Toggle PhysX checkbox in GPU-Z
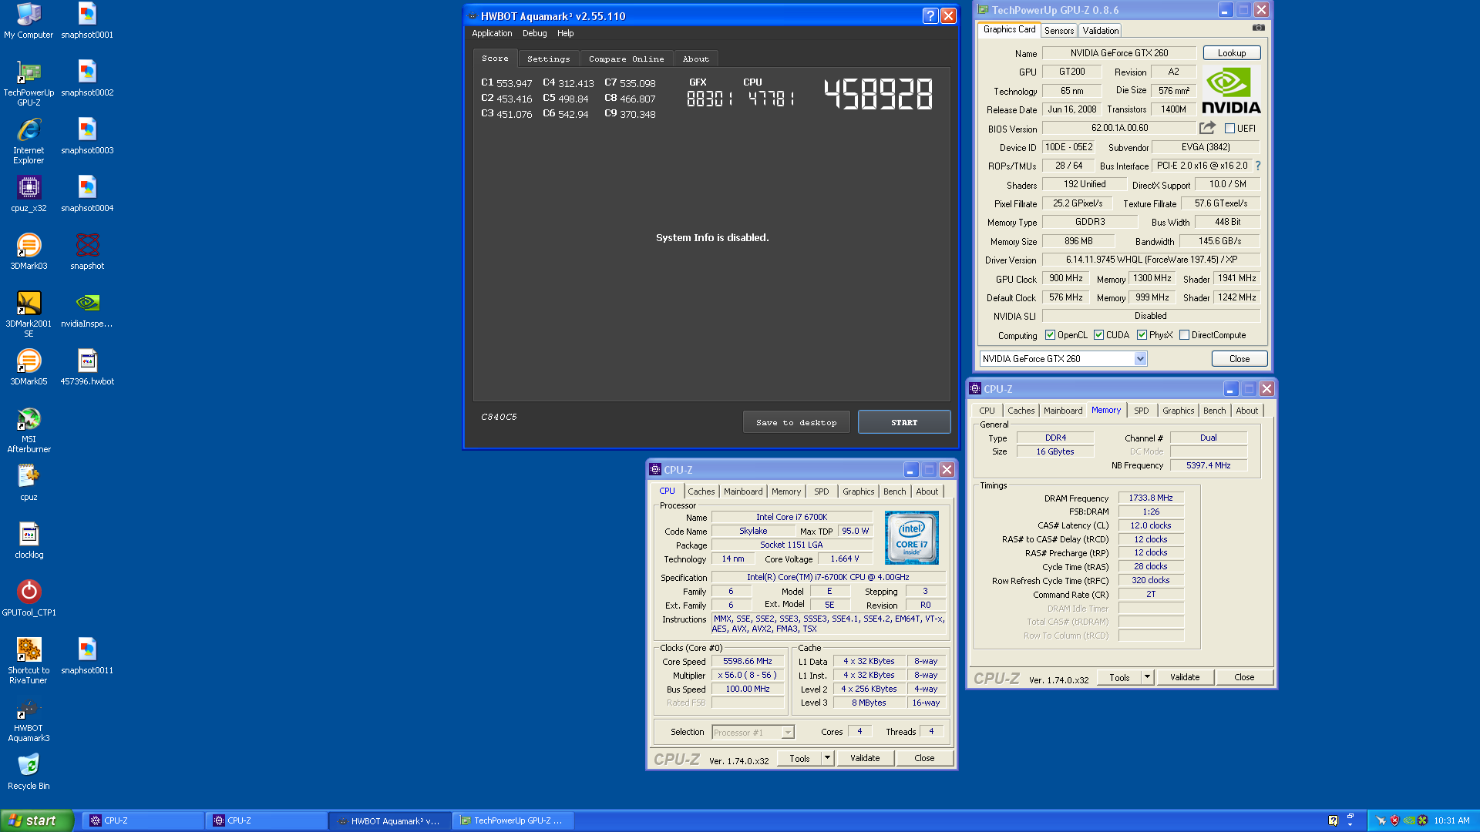The image size is (1480, 832). 1142,335
